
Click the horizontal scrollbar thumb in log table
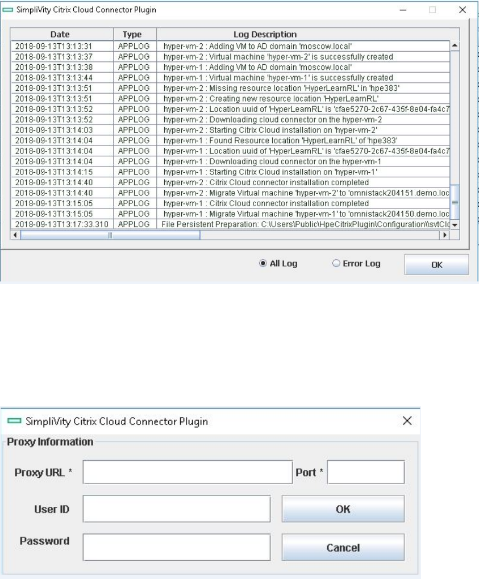pos(110,235)
